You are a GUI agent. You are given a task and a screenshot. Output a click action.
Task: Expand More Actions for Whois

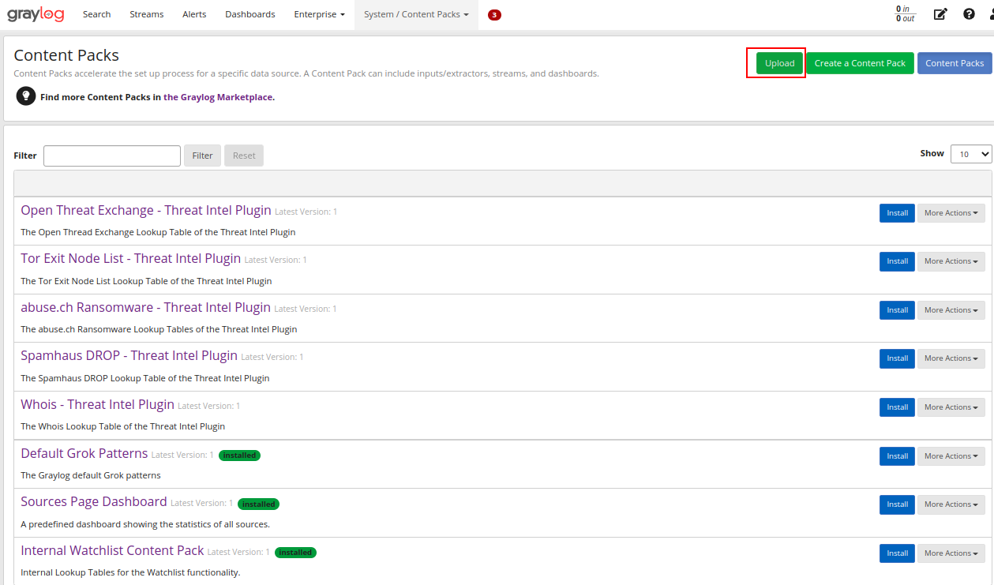coord(951,407)
